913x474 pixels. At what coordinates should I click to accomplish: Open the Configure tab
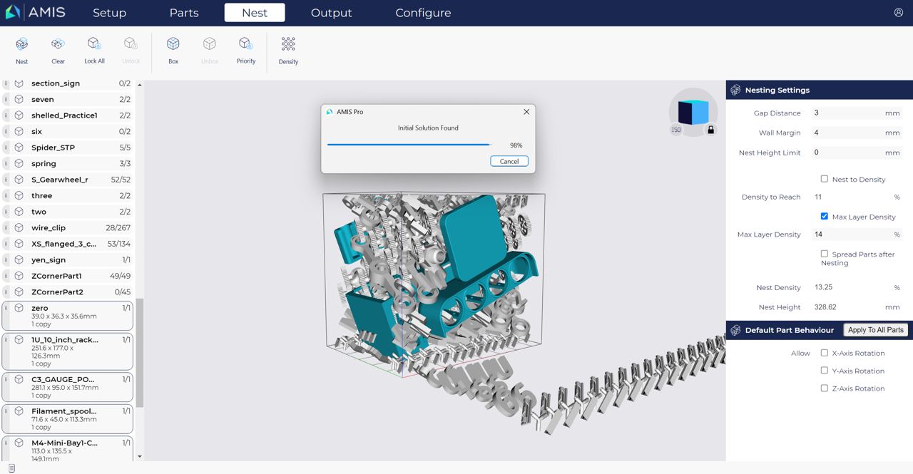click(423, 13)
